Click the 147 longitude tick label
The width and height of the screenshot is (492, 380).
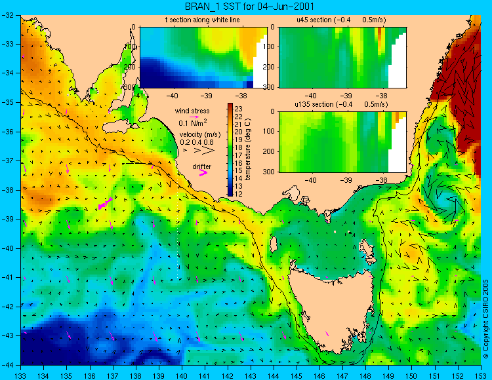point(342,376)
